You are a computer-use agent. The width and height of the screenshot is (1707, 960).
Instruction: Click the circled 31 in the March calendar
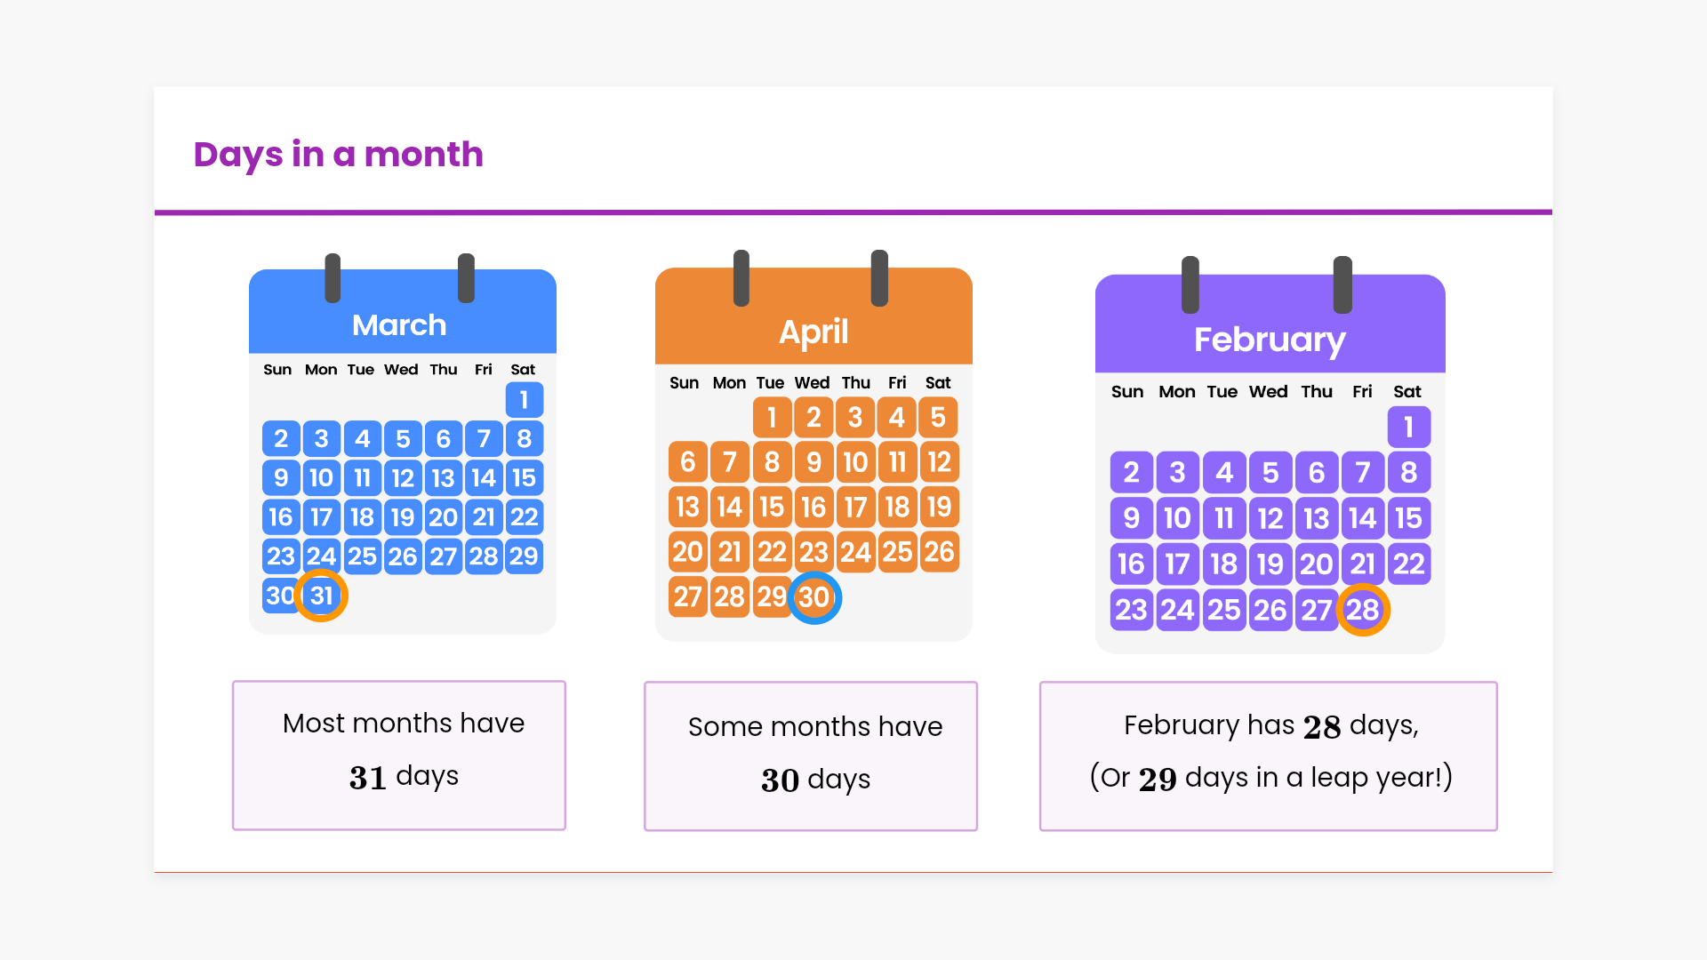tap(321, 596)
